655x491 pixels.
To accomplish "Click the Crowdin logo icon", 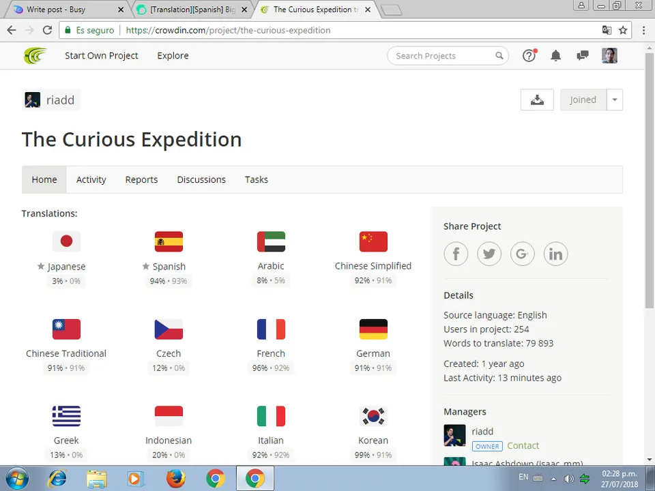I will pos(35,55).
